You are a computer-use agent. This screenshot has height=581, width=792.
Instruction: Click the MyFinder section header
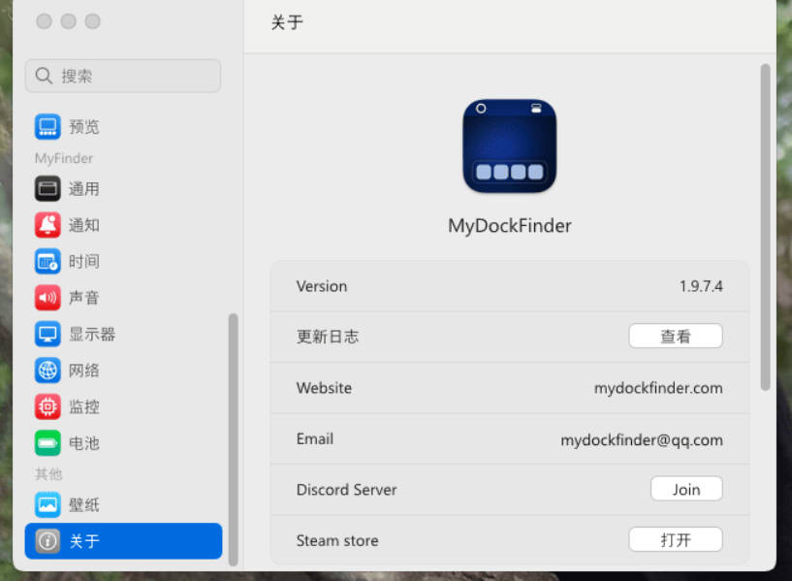click(x=64, y=158)
